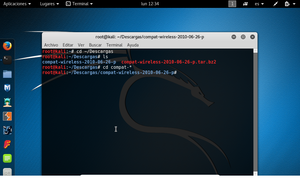Viewport: 300px width, 192px height.
Task: Select workspace 1 indicator
Action: 232,4
